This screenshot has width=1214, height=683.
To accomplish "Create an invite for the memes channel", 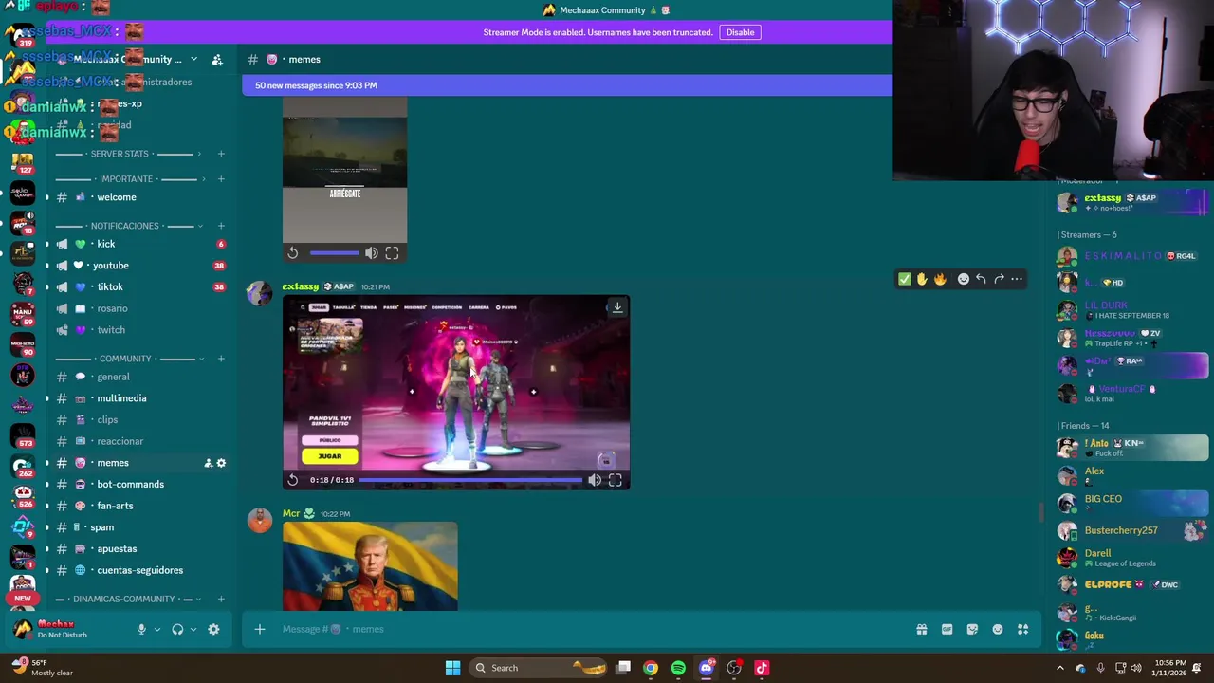I will pyautogui.click(x=208, y=463).
